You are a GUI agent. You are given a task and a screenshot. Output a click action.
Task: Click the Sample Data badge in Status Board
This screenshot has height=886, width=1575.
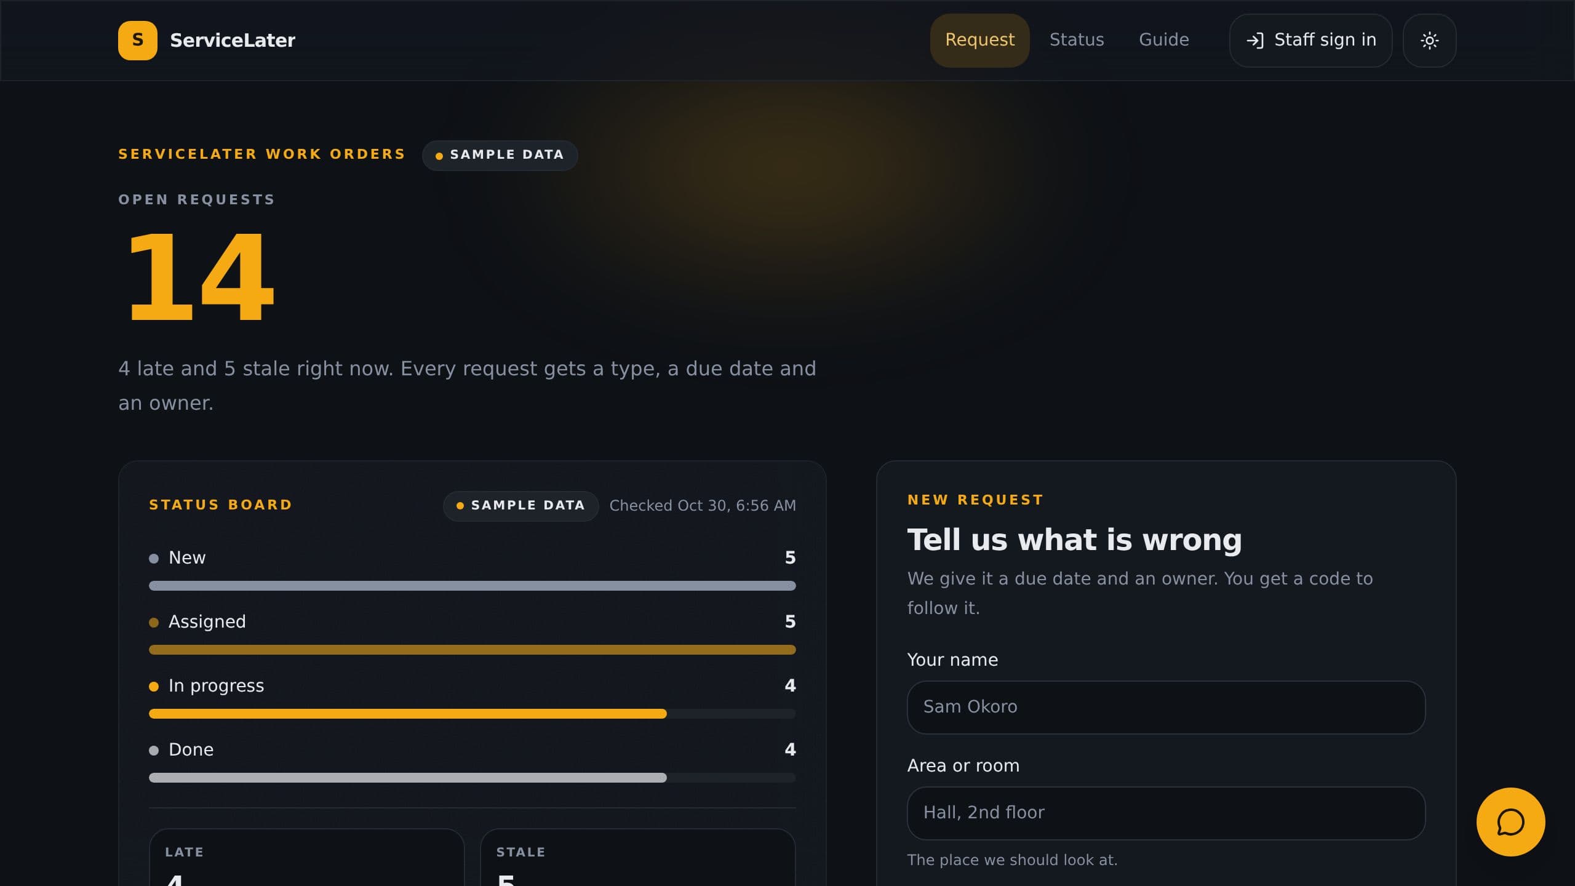point(520,506)
